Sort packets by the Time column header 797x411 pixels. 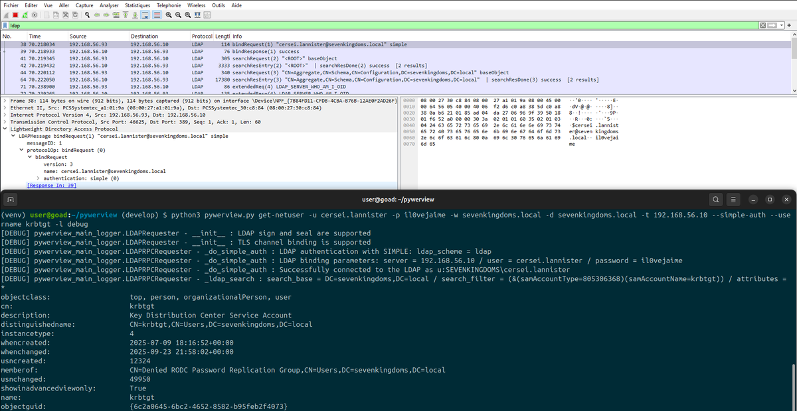click(x=46, y=36)
